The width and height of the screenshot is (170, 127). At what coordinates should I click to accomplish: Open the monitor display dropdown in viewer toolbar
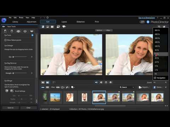(x=64, y=27)
